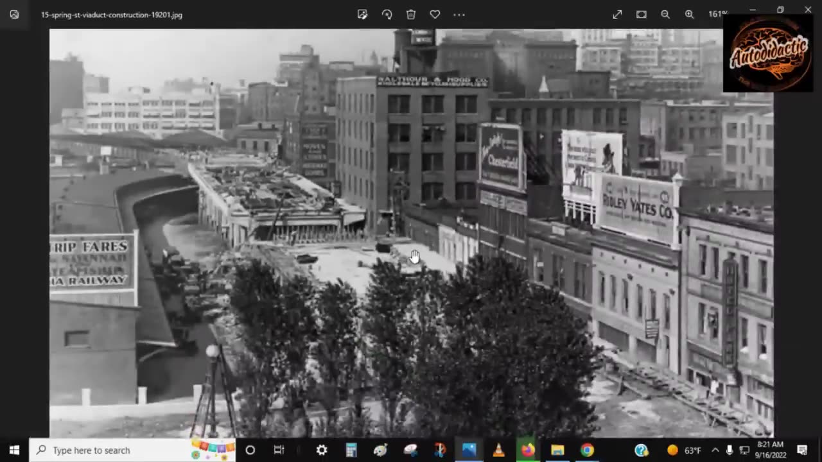Click the viaduct construction photo

411,233
